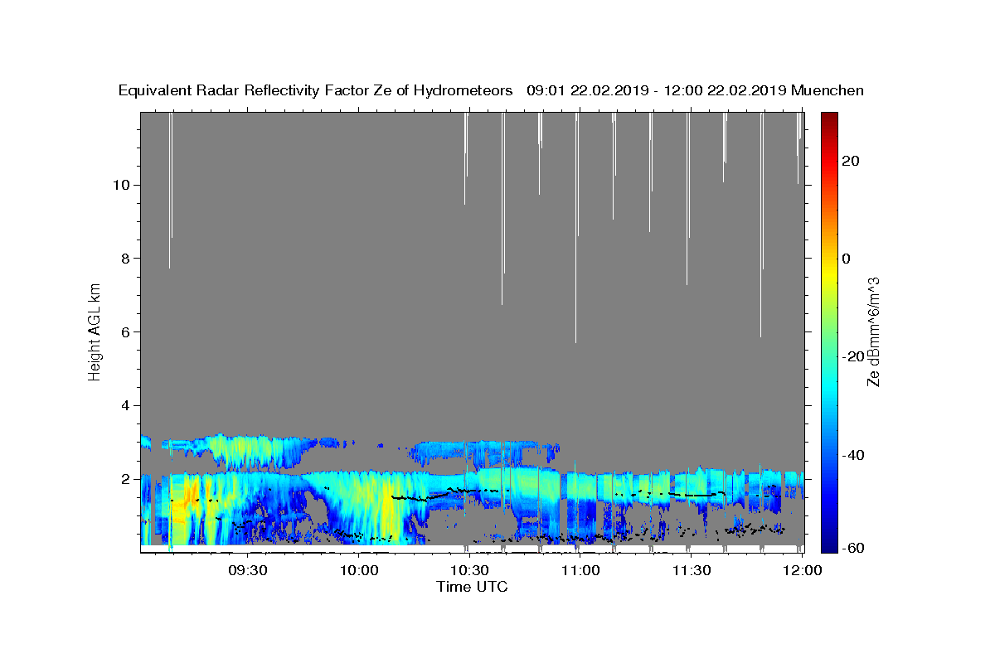Click the colorbar label -20
This screenshot has height=663, width=995.
click(x=853, y=356)
